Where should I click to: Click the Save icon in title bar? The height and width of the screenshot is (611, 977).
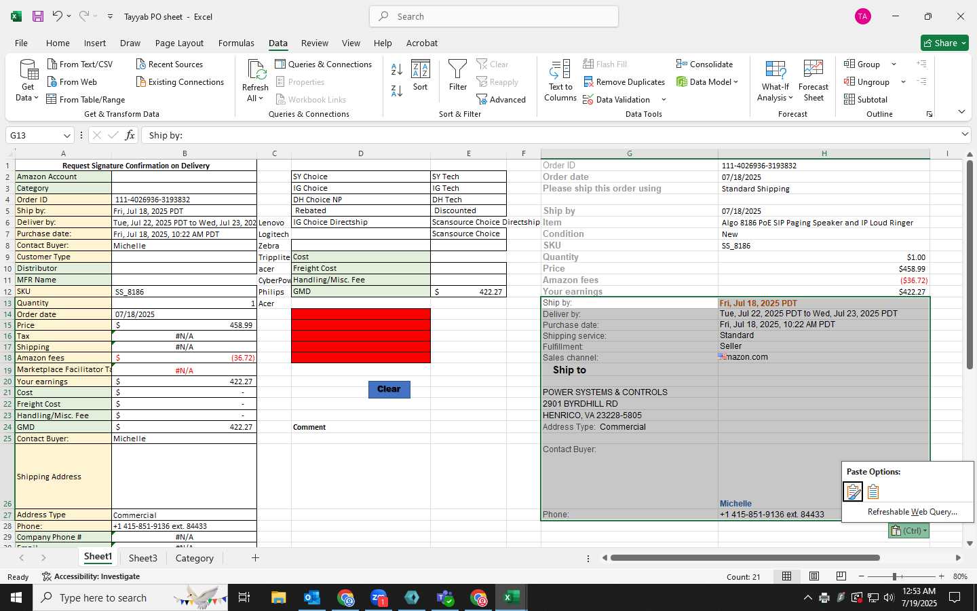tap(38, 16)
